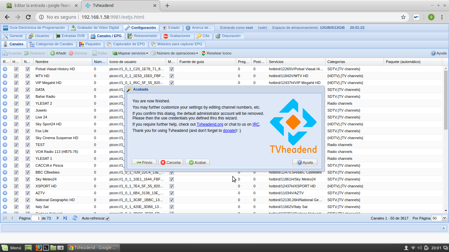
Task: Toggle checkbox in Sky Meteo24 icon column
Action: click(172, 179)
